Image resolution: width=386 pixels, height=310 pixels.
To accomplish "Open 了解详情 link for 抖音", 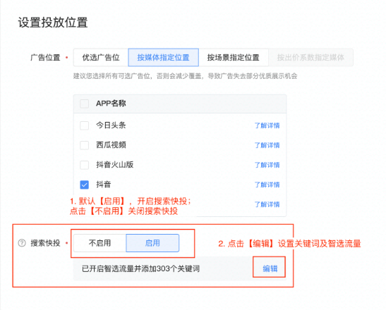I will [267, 185].
